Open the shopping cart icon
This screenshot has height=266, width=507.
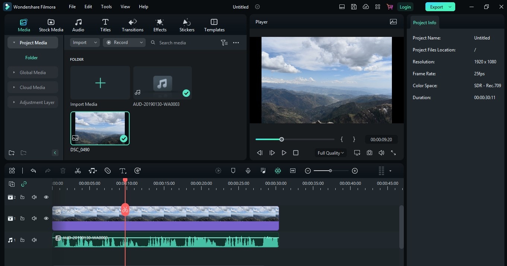pyautogui.click(x=390, y=7)
